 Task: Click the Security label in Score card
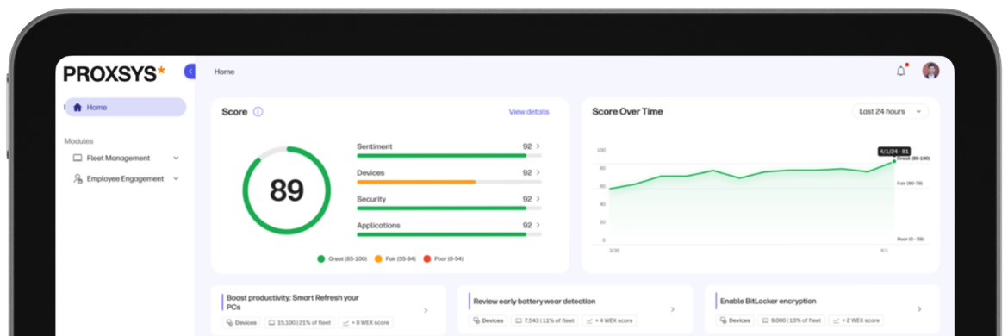click(x=371, y=199)
